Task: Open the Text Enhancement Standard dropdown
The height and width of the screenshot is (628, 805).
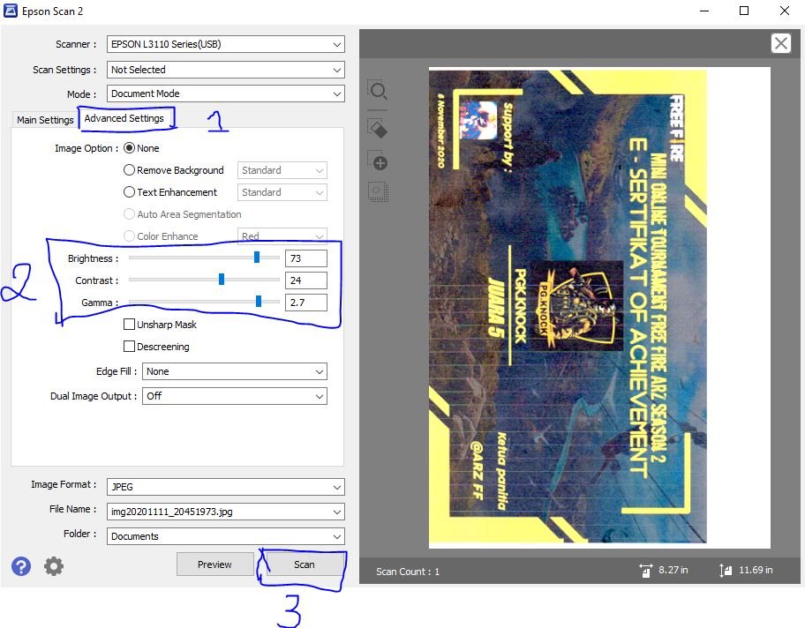Action: [282, 192]
